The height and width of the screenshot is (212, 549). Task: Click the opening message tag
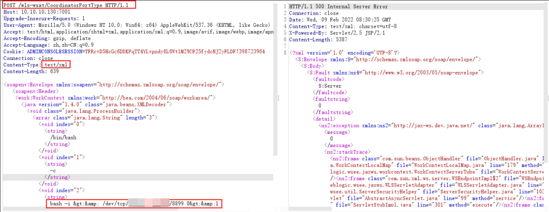pyautogui.click(x=336, y=132)
